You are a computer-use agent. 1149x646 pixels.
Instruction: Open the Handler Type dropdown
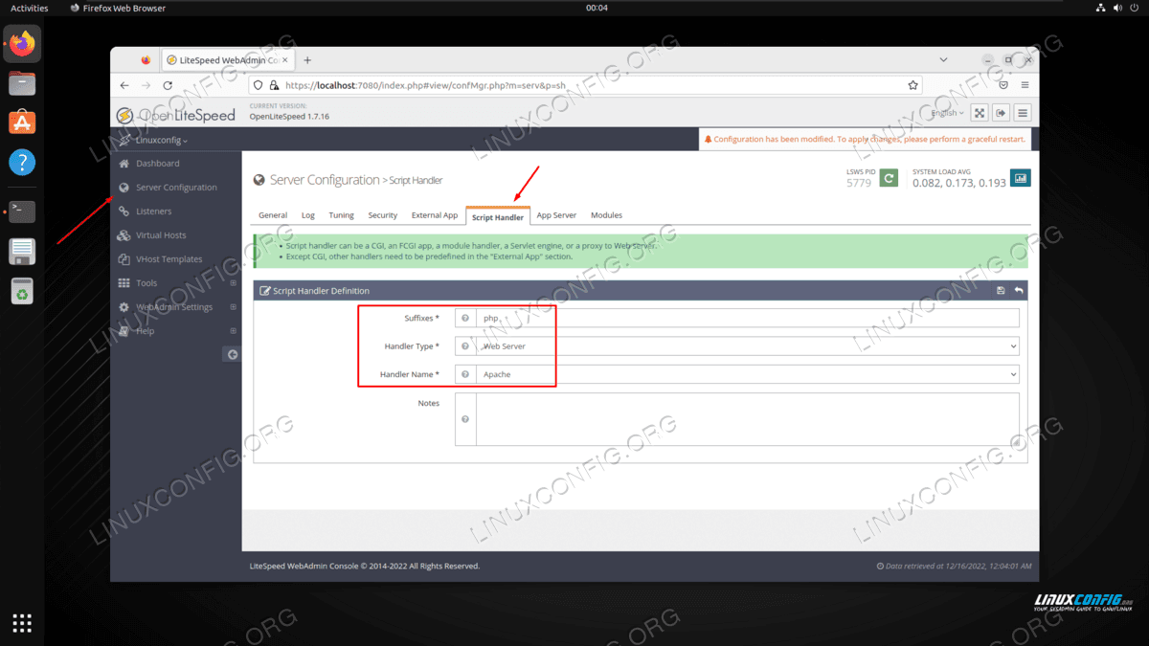748,346
